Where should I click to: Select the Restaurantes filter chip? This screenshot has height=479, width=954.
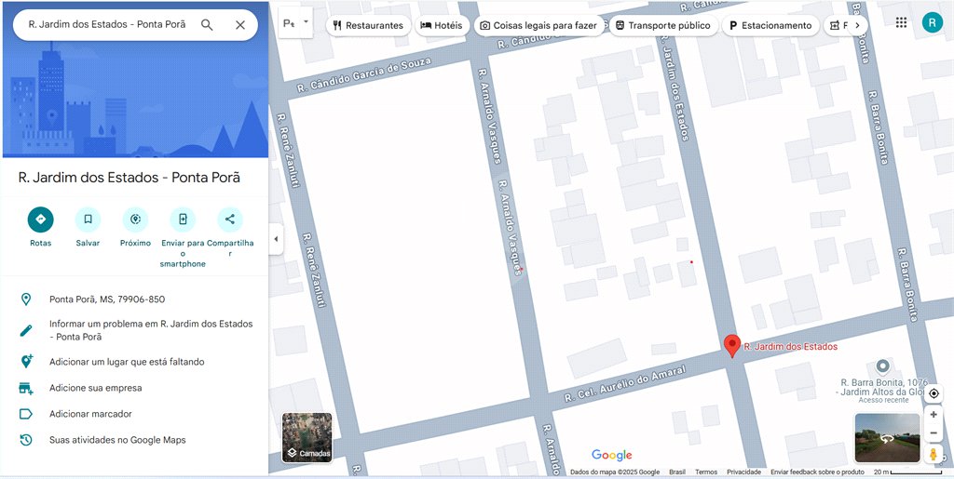click(368, 25)
